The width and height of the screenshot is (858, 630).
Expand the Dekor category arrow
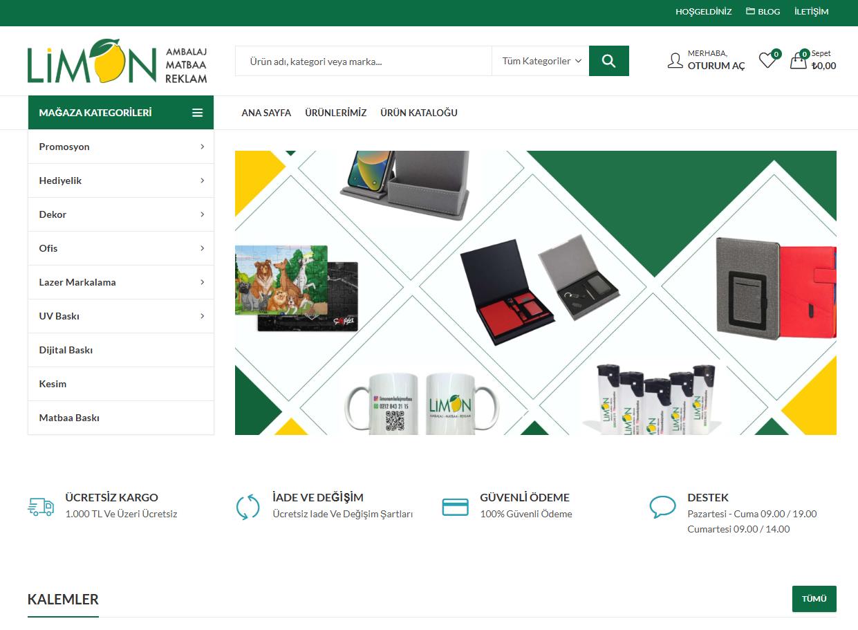pyautogui.click(x=203, y=214)
